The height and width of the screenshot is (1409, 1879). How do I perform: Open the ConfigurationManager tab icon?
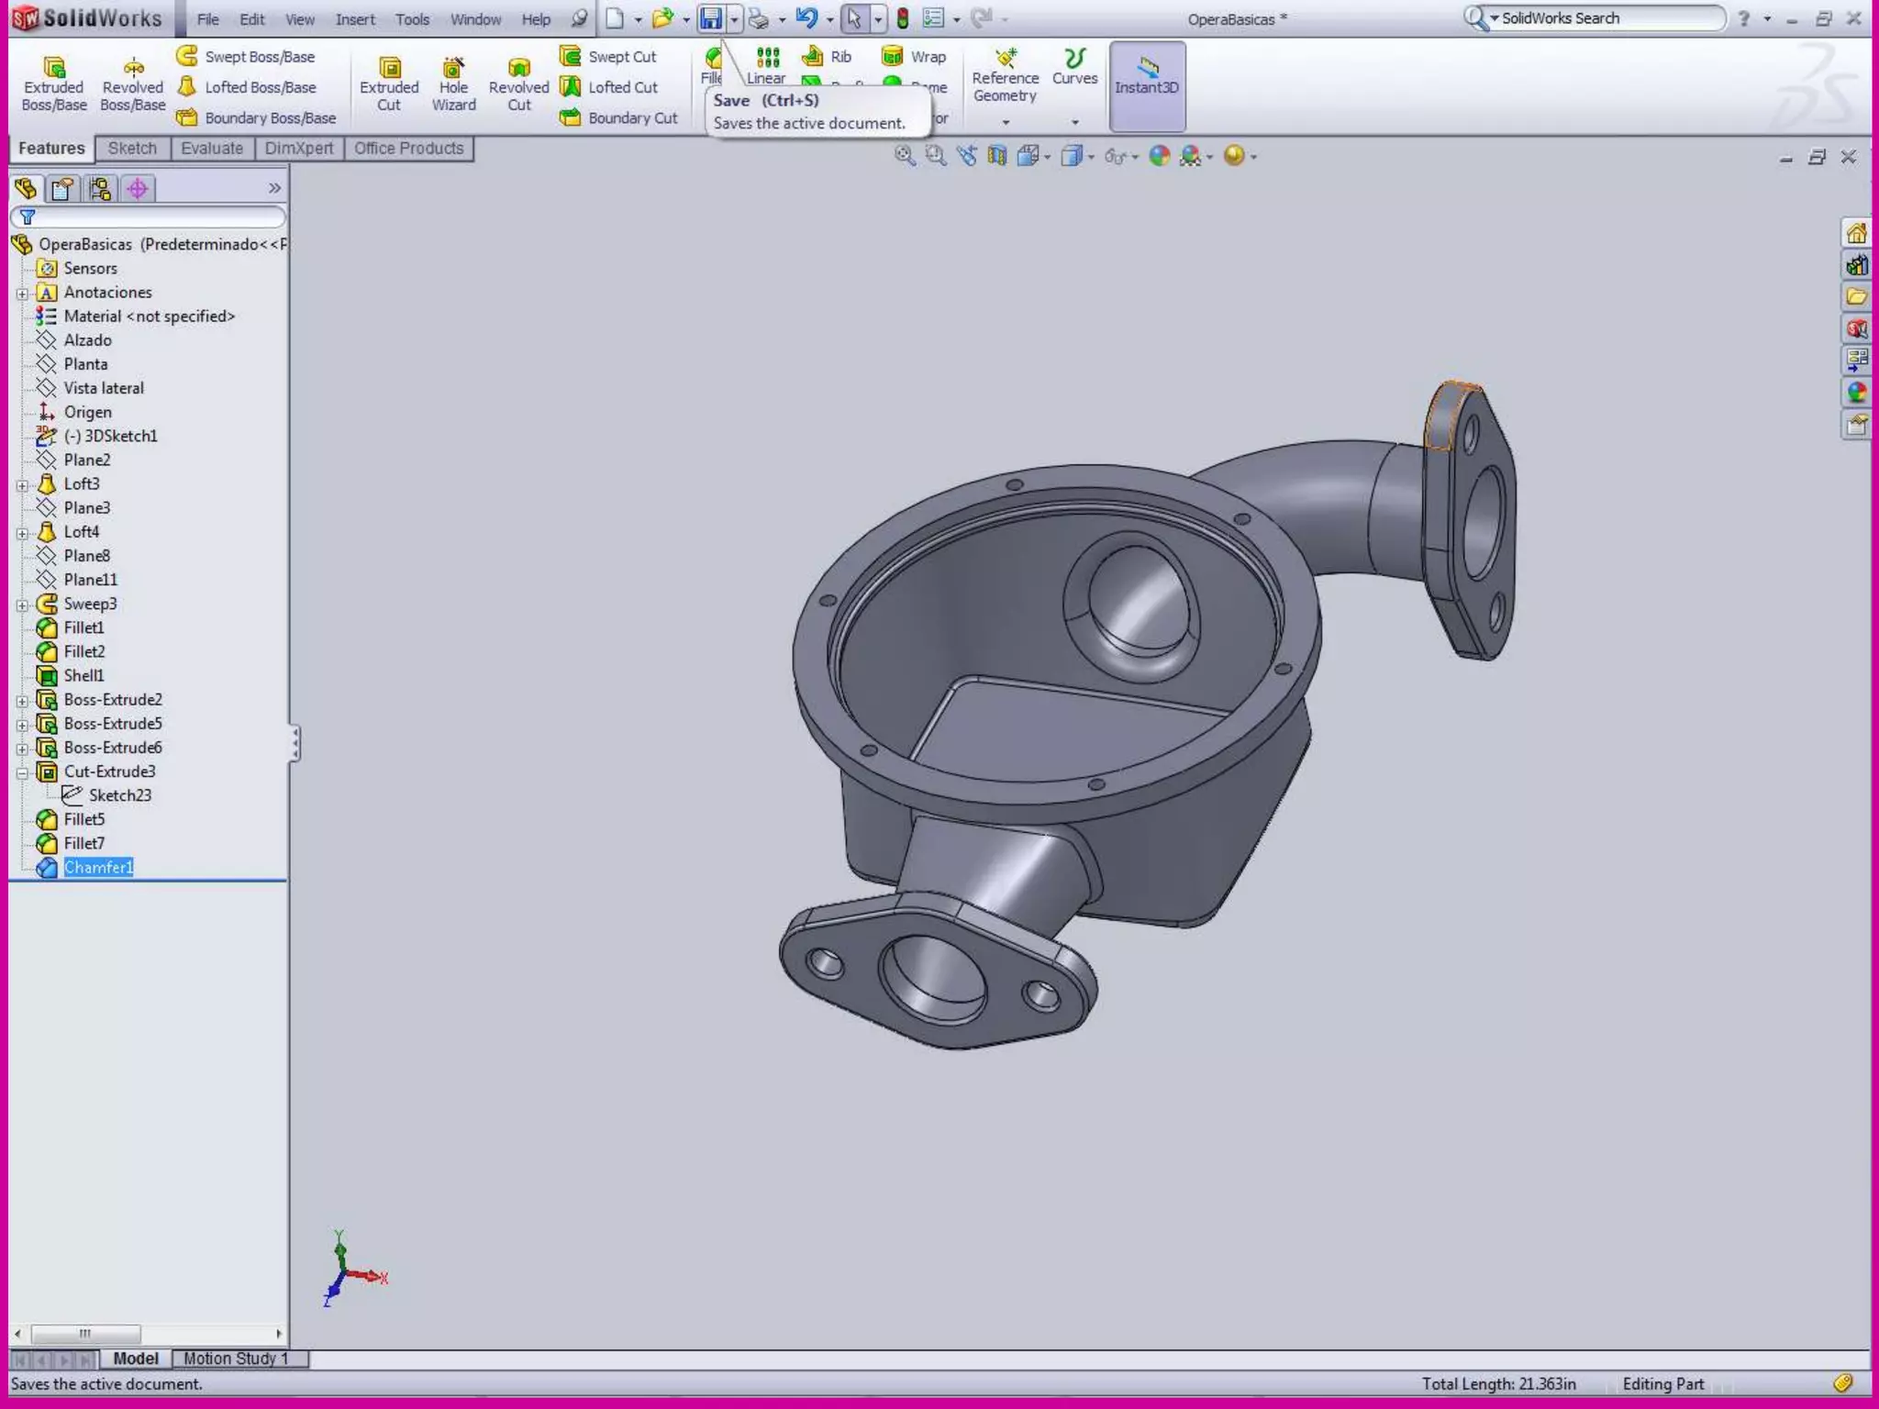[100, 189]
